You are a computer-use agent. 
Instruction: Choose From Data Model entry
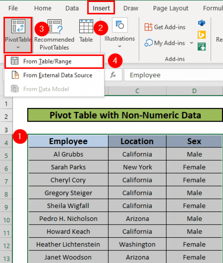pos(54,89)
